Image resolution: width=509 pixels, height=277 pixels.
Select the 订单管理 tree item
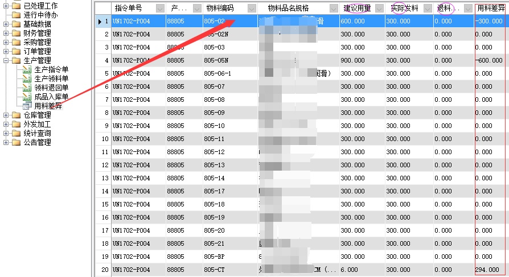[x=37, y=51]
